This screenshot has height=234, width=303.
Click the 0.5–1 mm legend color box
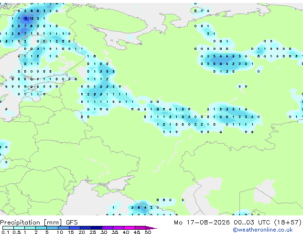pyautogui.click(x=19, y=228)
